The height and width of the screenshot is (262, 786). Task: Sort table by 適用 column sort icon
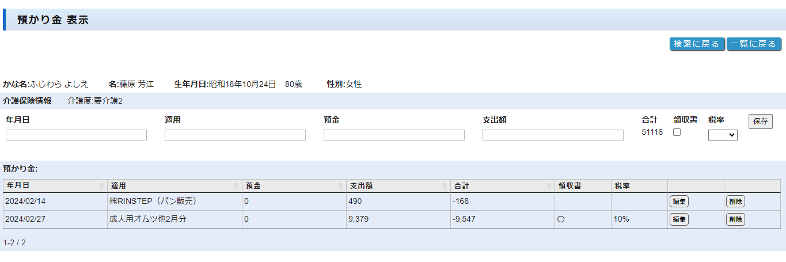[237, 186]
